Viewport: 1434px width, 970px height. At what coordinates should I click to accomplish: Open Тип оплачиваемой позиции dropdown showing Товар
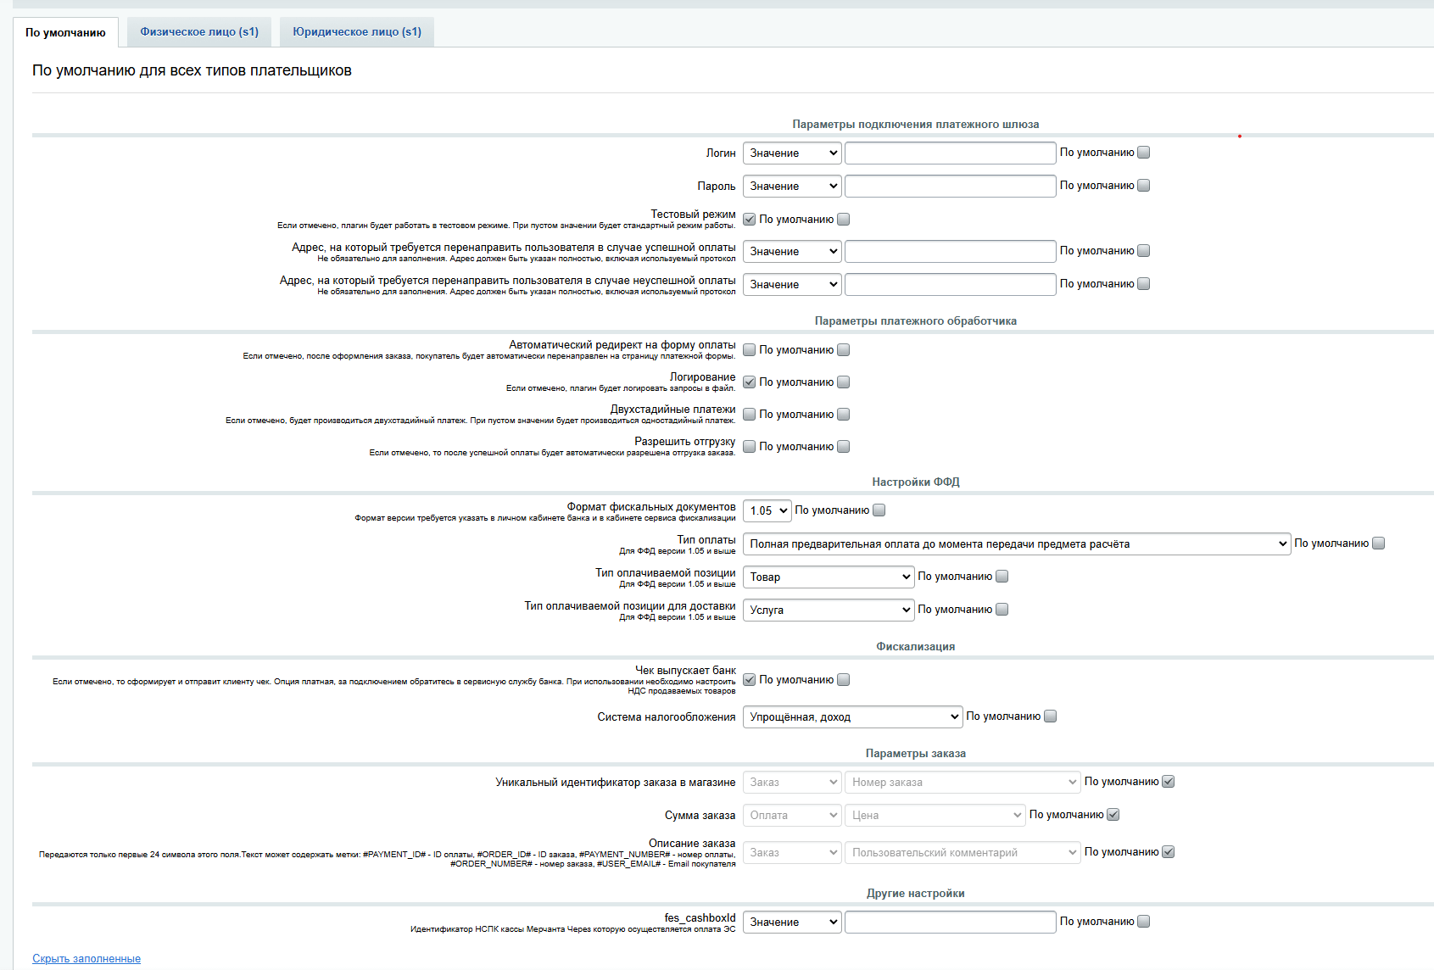[828, 577]
